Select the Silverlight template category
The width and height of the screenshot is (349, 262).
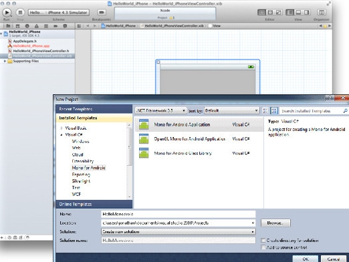81,181
